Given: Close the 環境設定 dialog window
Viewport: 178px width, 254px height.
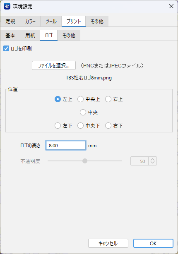Looking at the screenshot, I should click(171, 7).
